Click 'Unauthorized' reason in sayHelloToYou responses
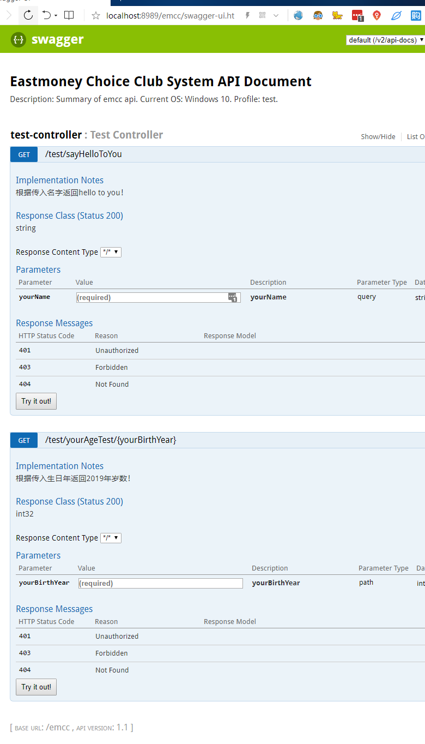This screenshot has height=744, width=425. coord(117,350)
